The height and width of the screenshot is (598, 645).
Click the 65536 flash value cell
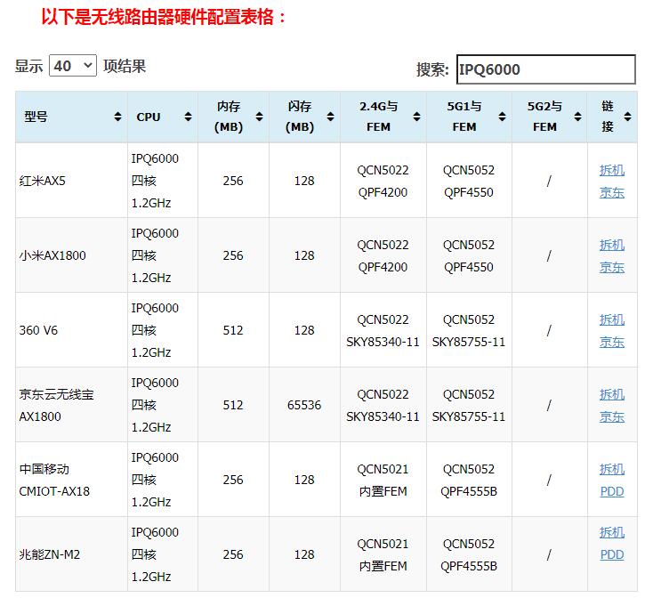[x=304, y=405]
